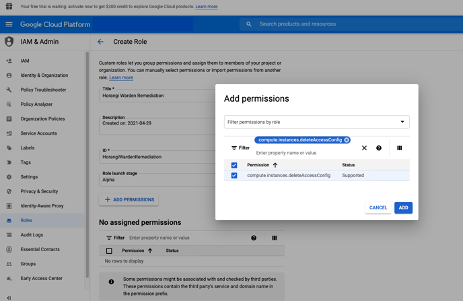463x301 pixels.
Task: Open Audit Logs page
Action: 32,235
